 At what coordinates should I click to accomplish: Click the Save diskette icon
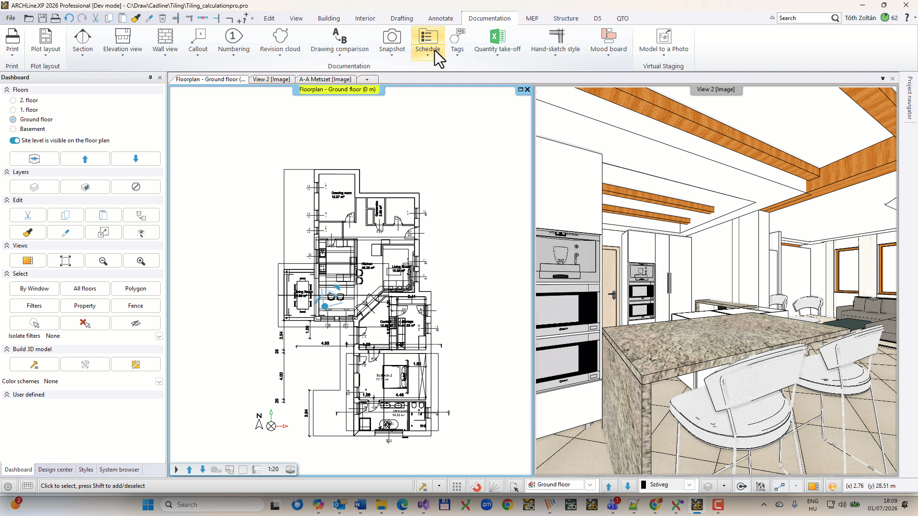(x=43, y=18)
